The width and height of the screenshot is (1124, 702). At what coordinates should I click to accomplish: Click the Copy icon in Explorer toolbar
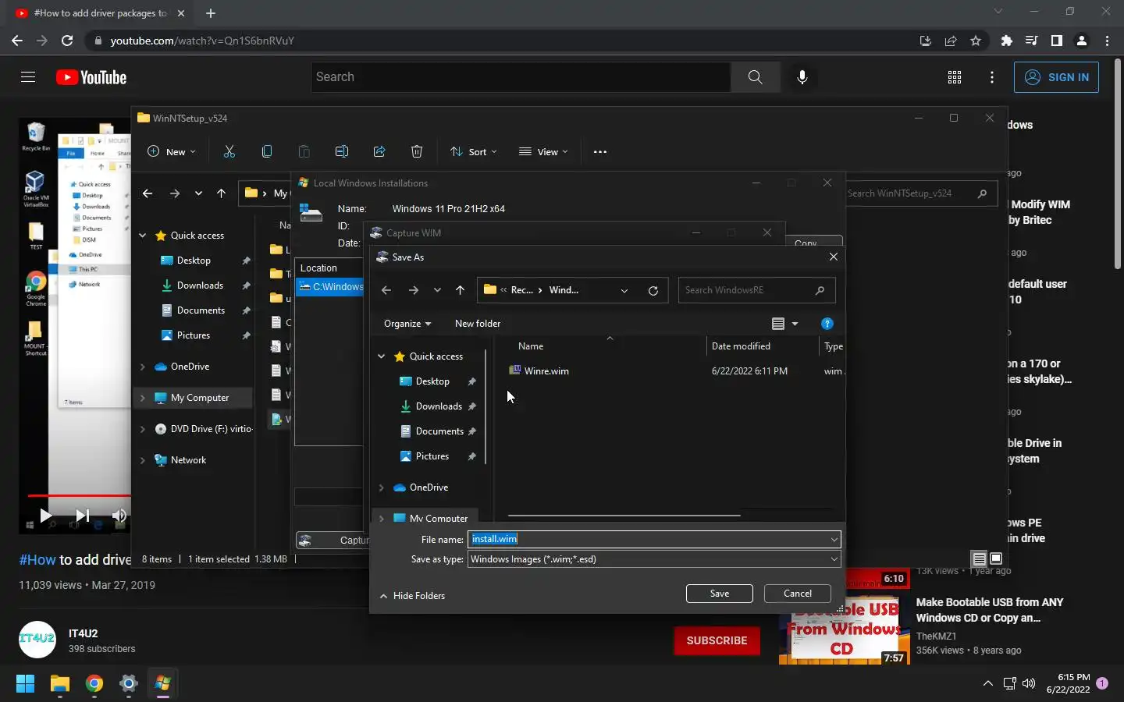click(267, 152)
